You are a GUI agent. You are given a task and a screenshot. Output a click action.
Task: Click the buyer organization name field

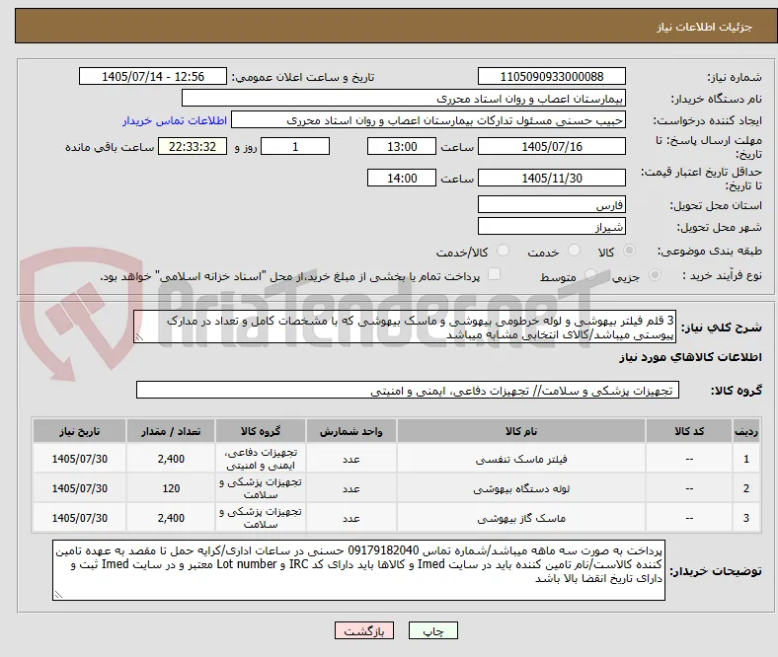point(404,99)
